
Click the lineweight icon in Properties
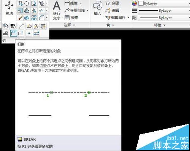[134, 11]
